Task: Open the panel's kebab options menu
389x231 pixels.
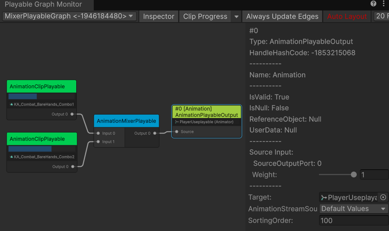Action: click(384, 4)
